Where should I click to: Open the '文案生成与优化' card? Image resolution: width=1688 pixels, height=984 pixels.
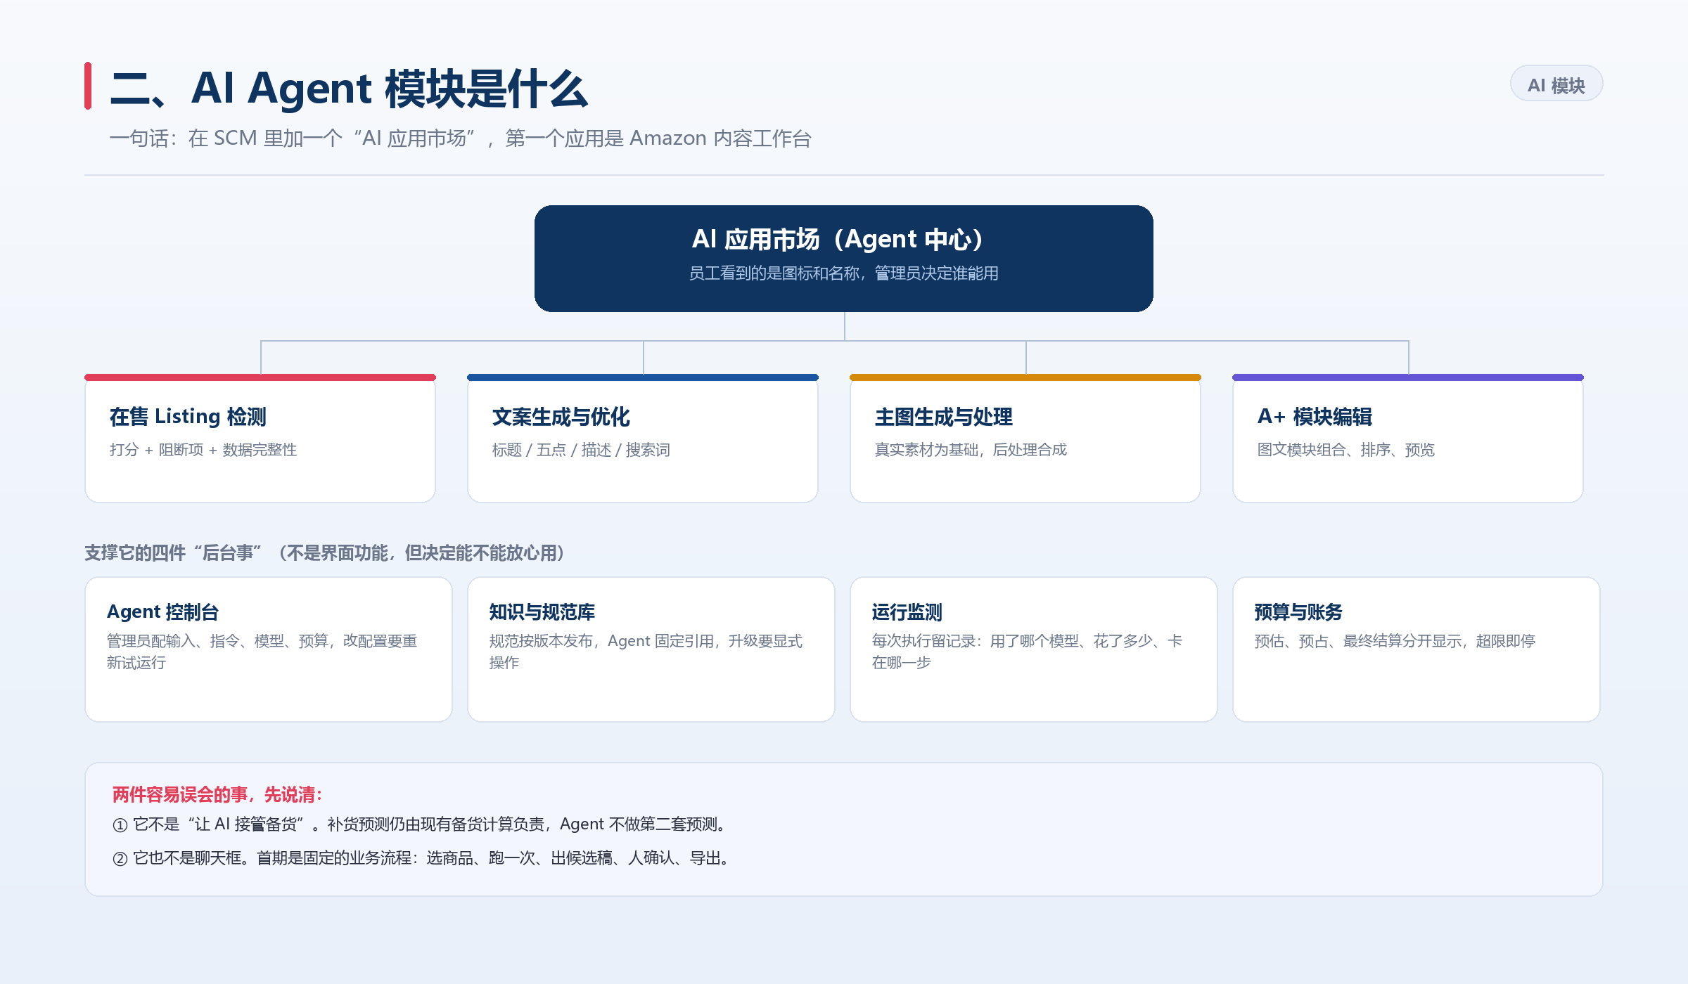click(x=643, y=439)
